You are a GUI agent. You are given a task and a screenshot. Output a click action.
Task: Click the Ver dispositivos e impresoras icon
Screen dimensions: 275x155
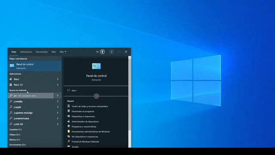pos(69,136)
